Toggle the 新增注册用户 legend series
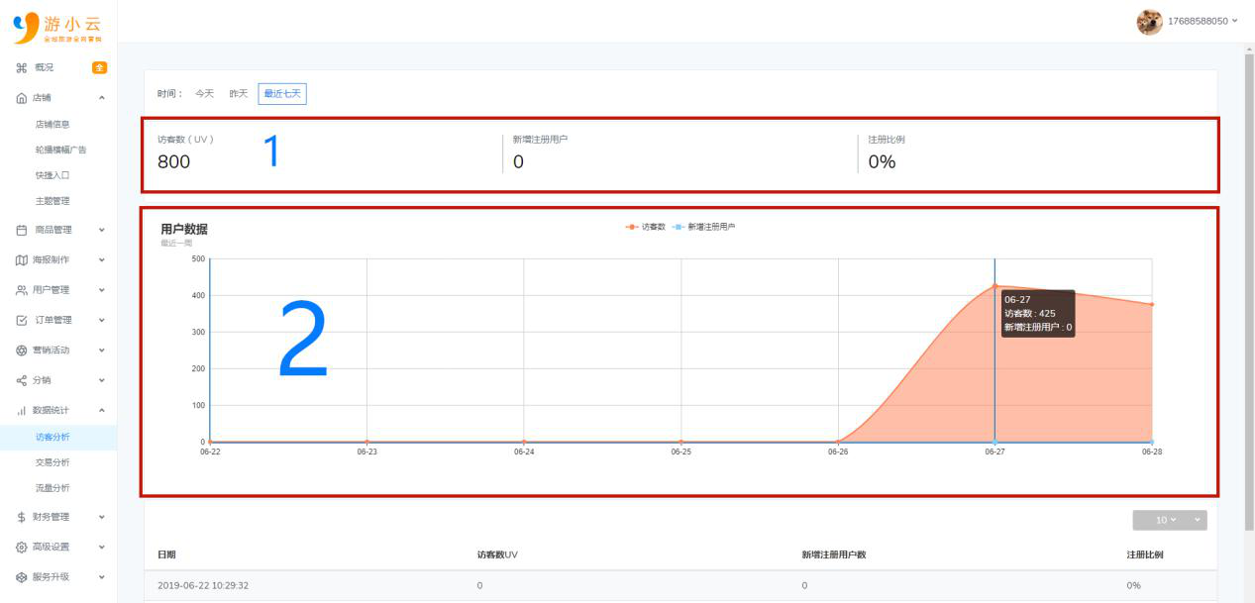 [704, 227]
